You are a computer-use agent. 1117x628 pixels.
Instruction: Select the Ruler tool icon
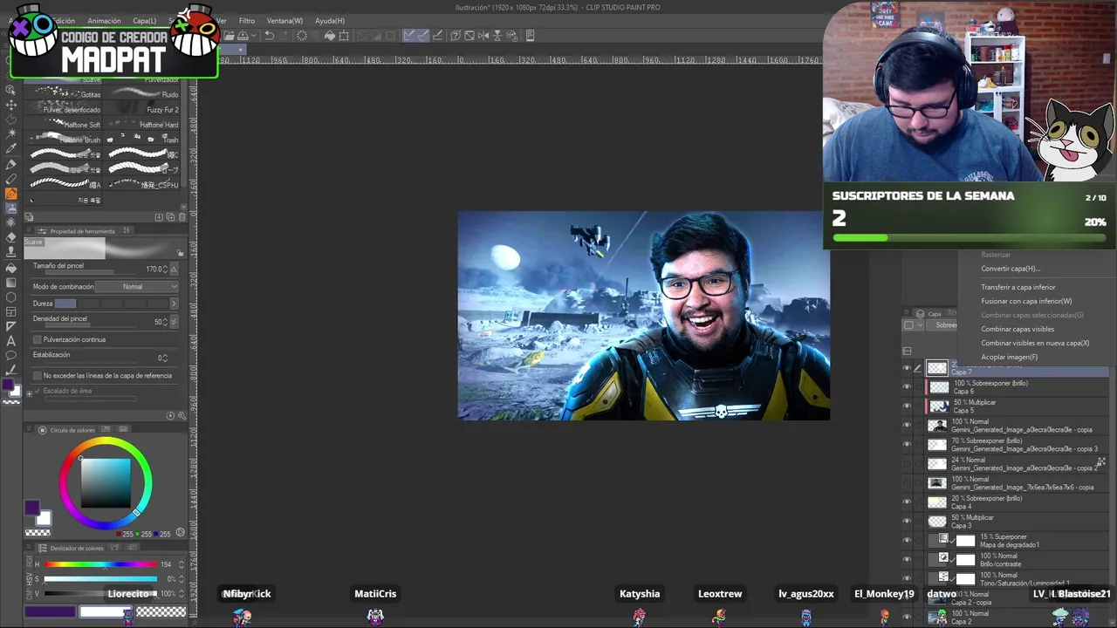[11, 326]
